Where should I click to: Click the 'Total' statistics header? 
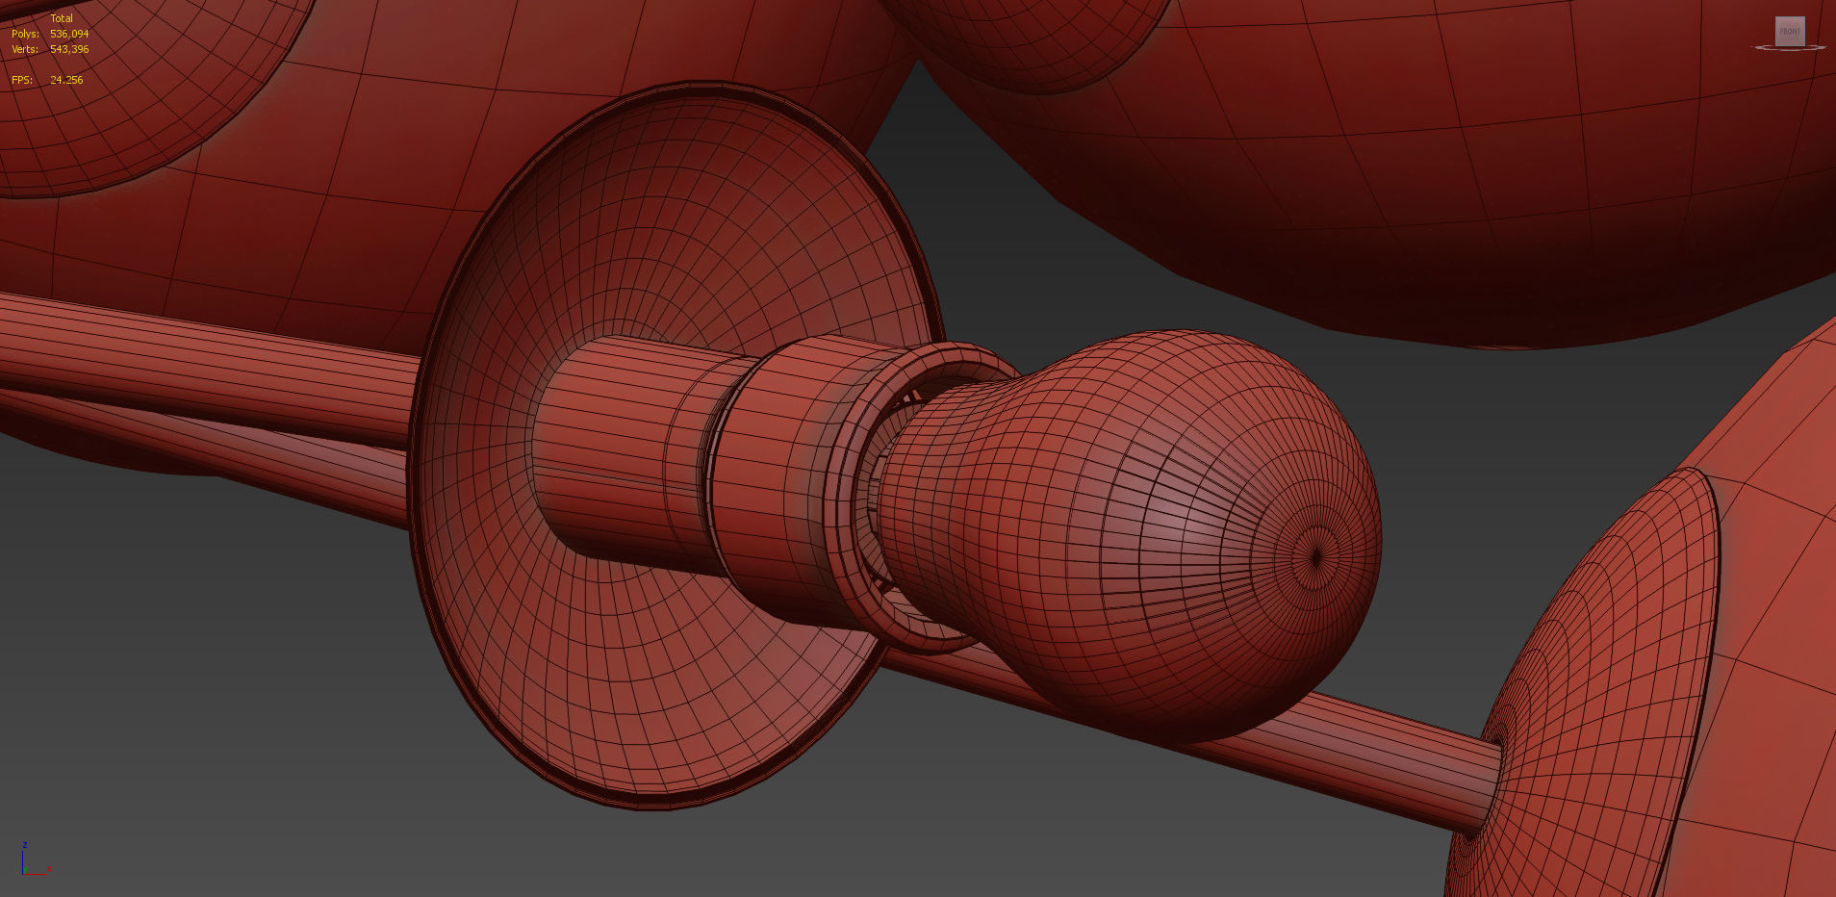[62, 18]
